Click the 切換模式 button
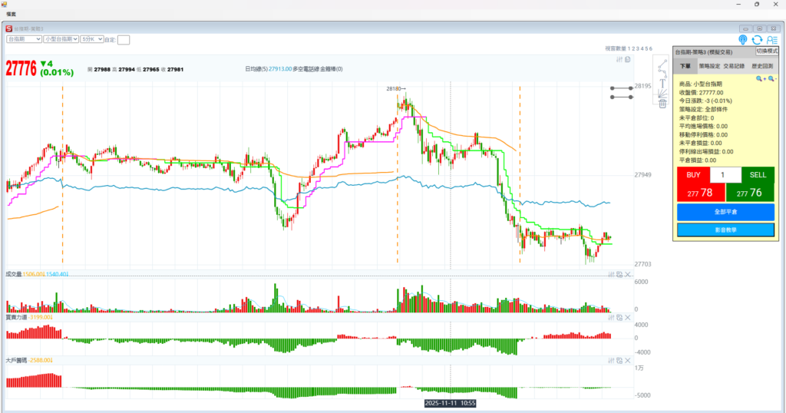The height and width of the screenshot is (413, 786). (x=767, y=51)
